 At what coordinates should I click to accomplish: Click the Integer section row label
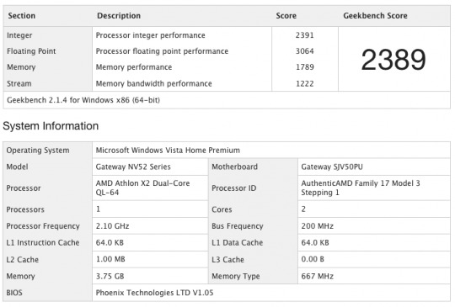[x=19, y=35]
